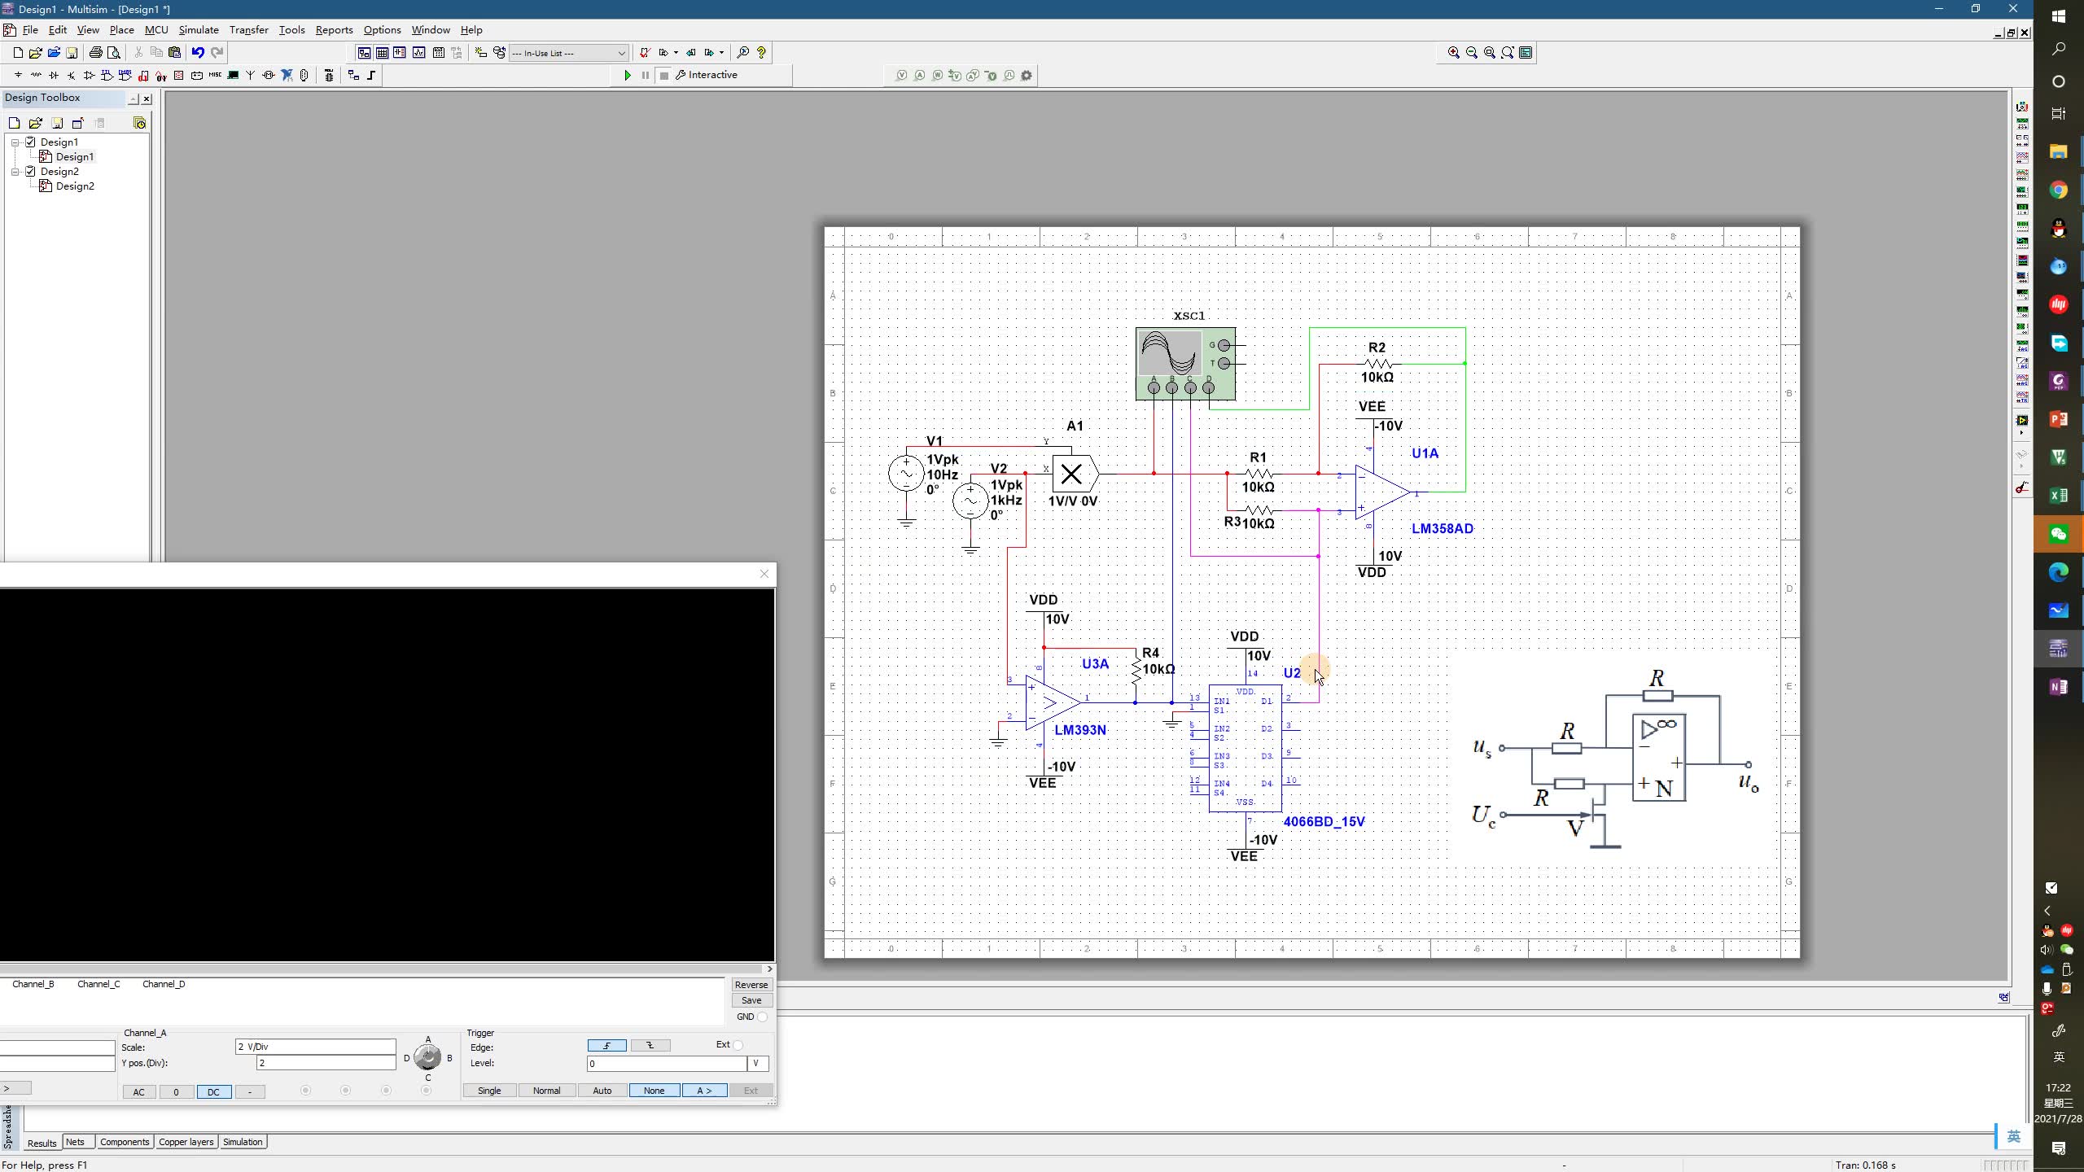Click the A > trigger source button

(x=705, y=1091)
